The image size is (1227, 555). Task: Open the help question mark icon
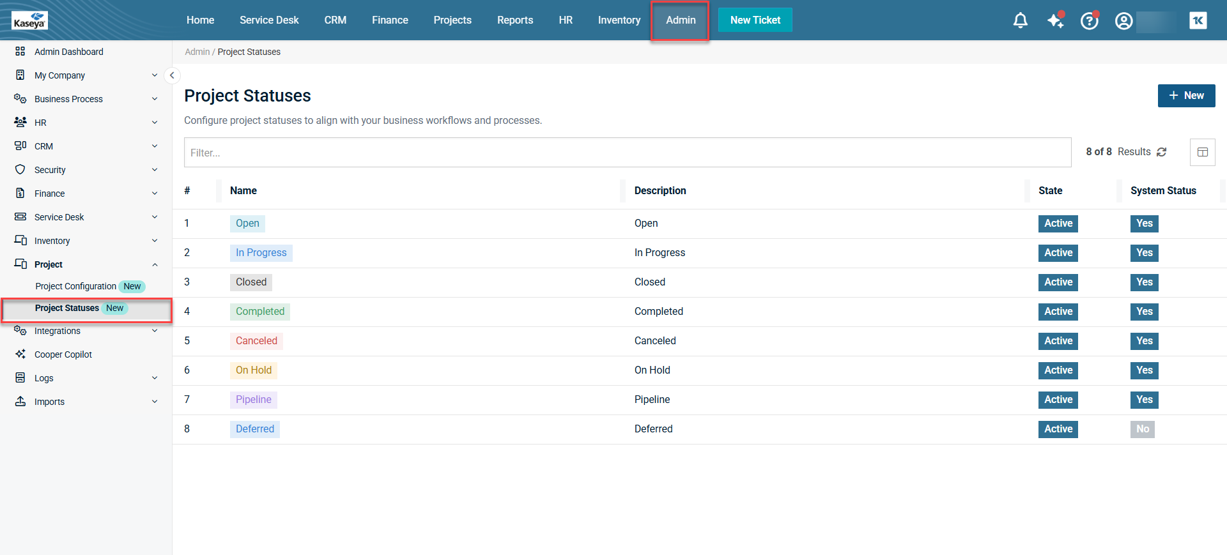click(x=1089, y=20)
